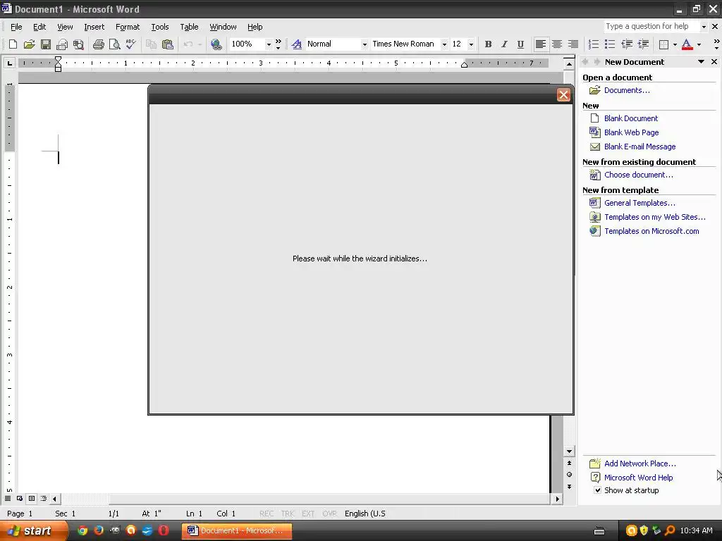
Task: Decrease the paragraph indent
Action: tap(626, 44)
